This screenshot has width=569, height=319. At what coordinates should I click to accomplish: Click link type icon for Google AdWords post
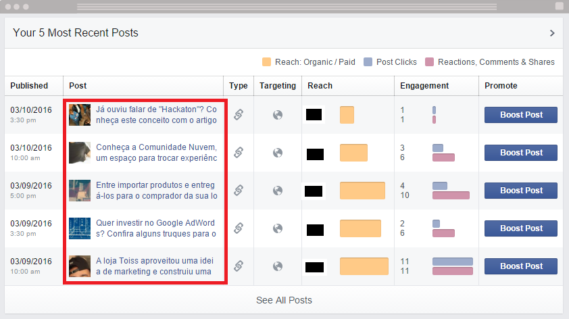(239, 228)
